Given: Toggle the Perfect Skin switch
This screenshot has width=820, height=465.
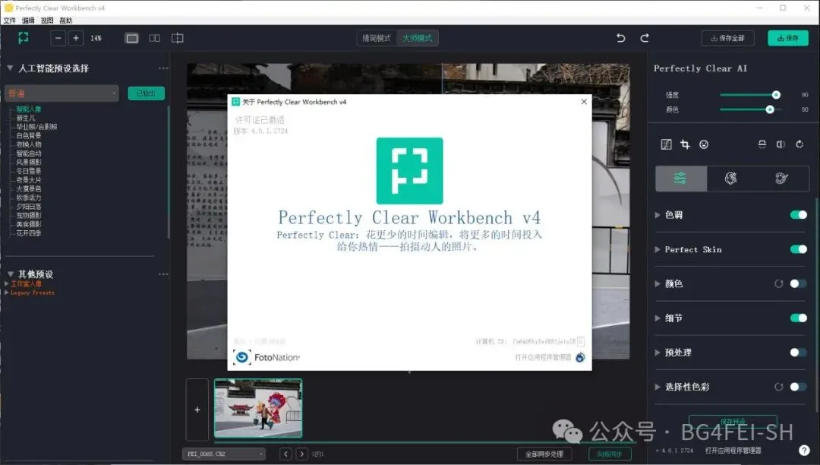Looking at the screenshot, I should point(799,249).
